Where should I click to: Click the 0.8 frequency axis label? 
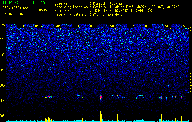click(3, 85)
